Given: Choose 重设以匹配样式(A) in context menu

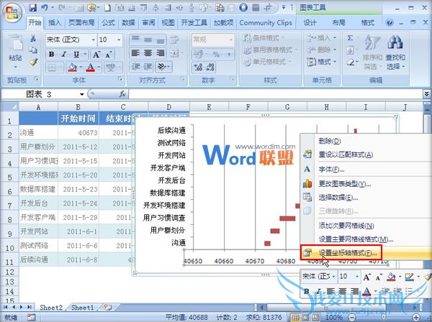Looking at the screenshot, I should [346, 155].
